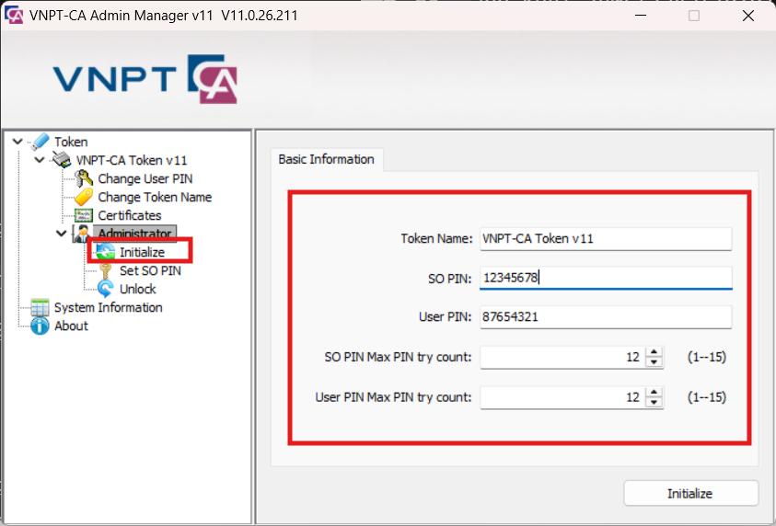Open System Information

pos(109,307)
